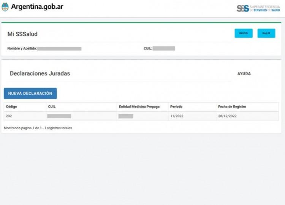This screenshot has width=285, height=205.
Task: Click the NUEVA DECLARACIÓN button
Action: point(30,94)
